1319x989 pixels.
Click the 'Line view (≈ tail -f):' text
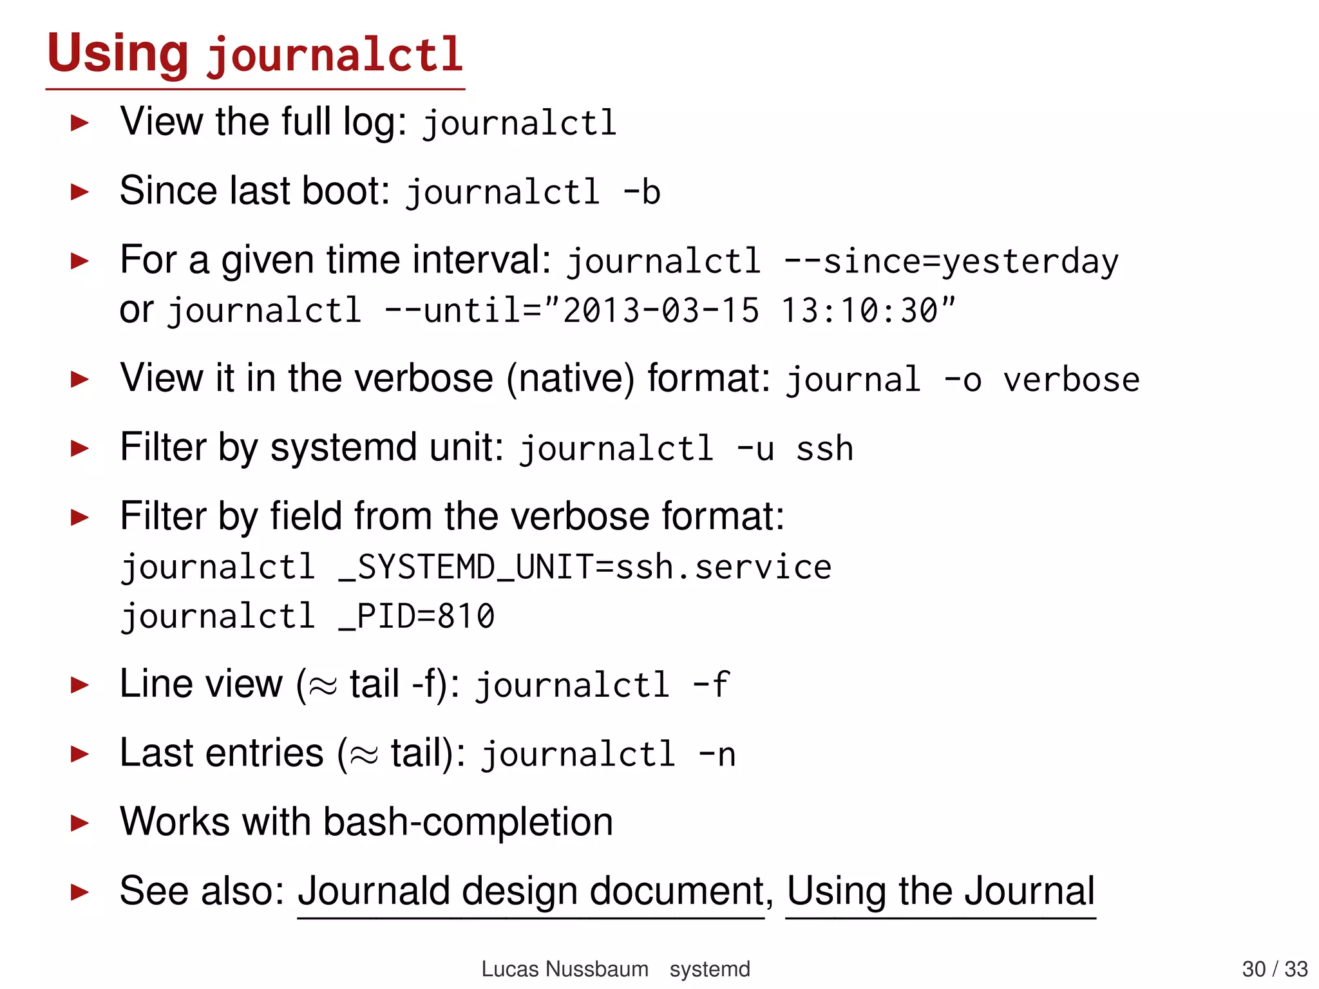290,684
